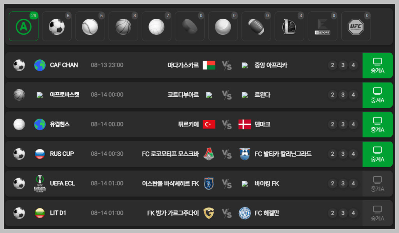Show volleyball matches via volleyball icon
Screen dimensions: 399x233
pyautogui.click(x=157, y=27)
